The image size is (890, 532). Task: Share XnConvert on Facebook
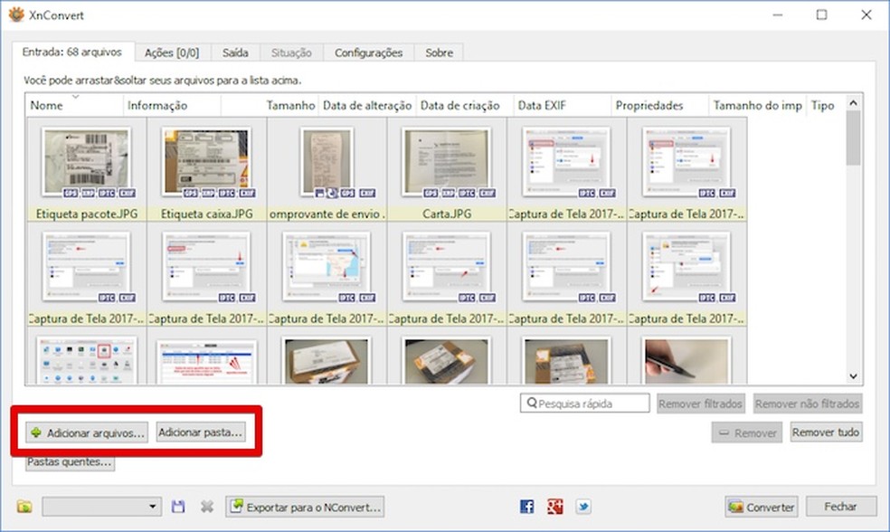pos(526,507)
